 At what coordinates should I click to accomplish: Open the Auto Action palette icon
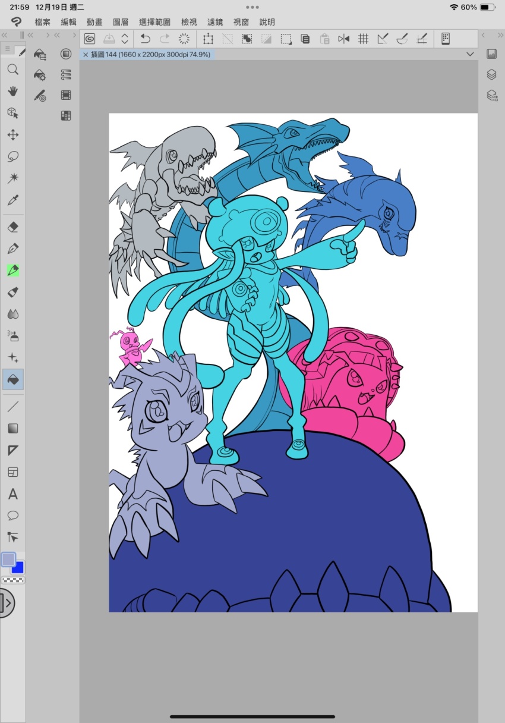click(66, 75)
